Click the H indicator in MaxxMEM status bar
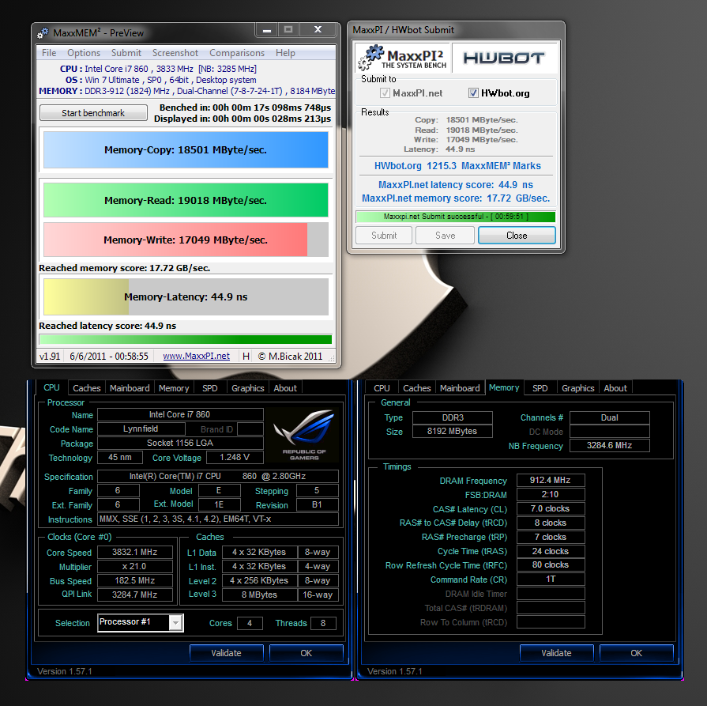Viewport: 707px width, 706px height. pos(246,356)
